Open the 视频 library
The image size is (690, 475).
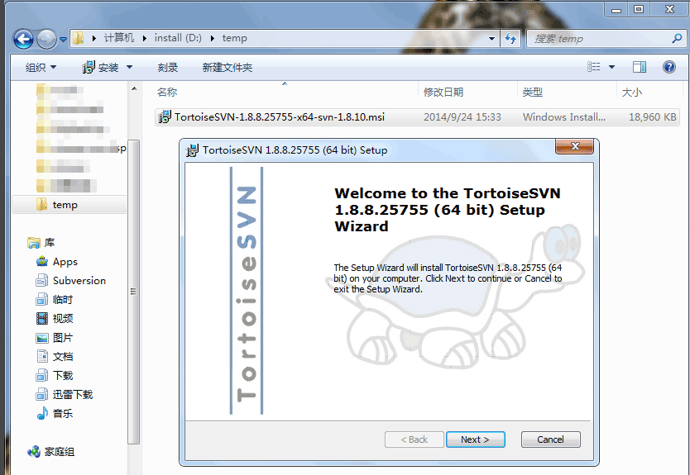pos(63,319)
